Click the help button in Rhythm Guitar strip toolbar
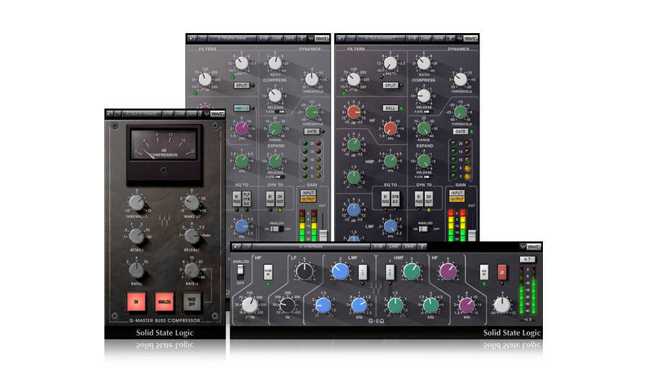Screen dimensions: 648x368 302,38
